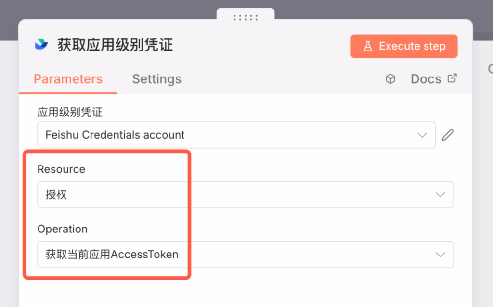Open the Docs link
The width and height of the screenshot is (493, 307).
click(x=426, y=79)
